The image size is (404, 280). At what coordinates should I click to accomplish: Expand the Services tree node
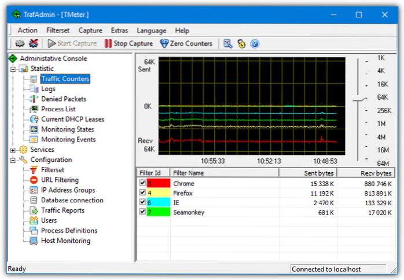(13, 150)
